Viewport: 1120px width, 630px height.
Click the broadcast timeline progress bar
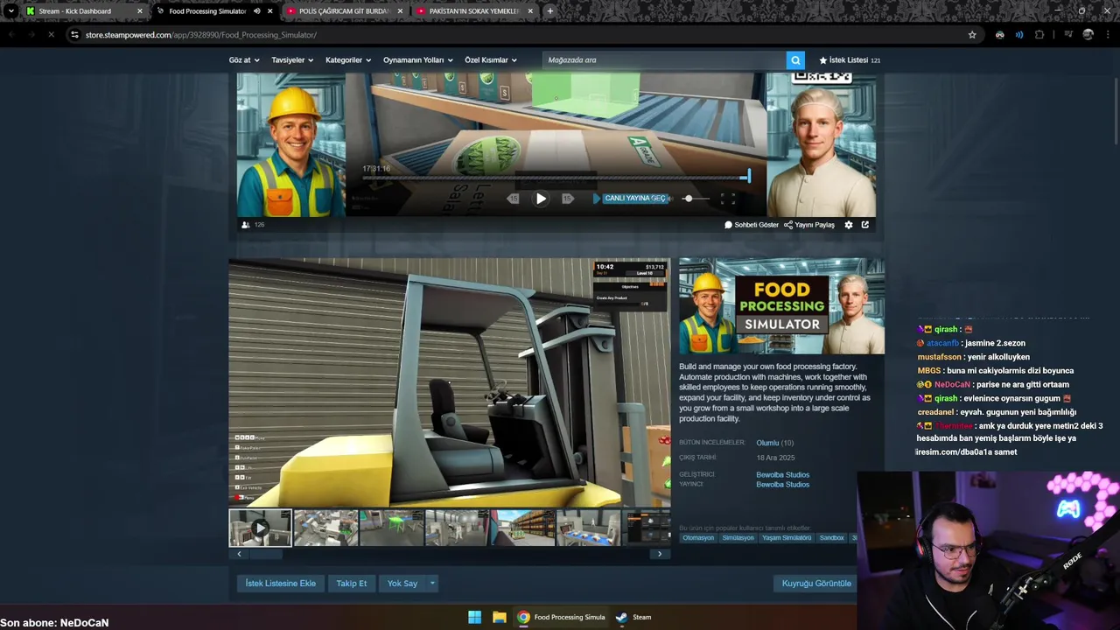click(x=556, y=178)
